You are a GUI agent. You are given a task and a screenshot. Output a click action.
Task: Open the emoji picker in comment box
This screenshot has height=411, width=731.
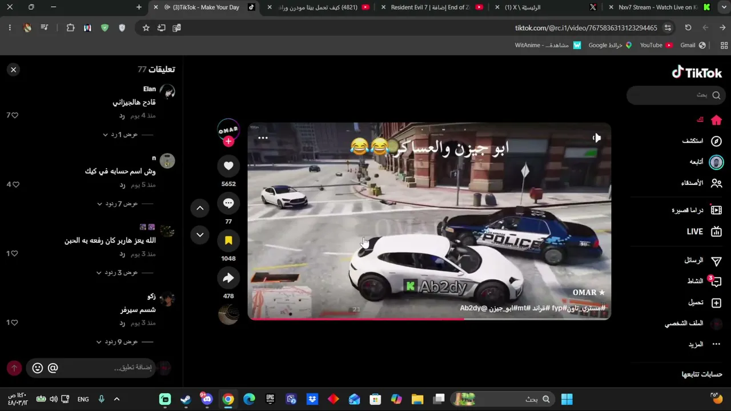pos(38,368)
